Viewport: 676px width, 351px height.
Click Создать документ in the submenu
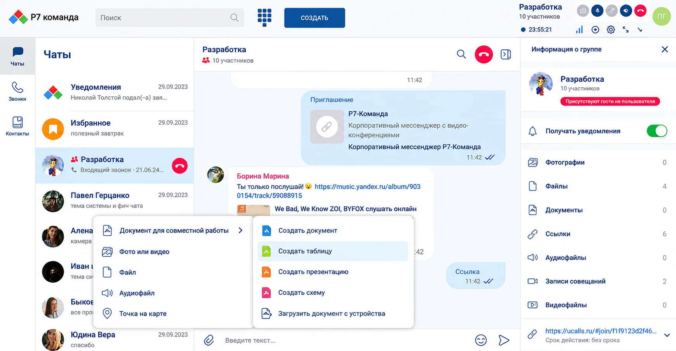[333, 231]
